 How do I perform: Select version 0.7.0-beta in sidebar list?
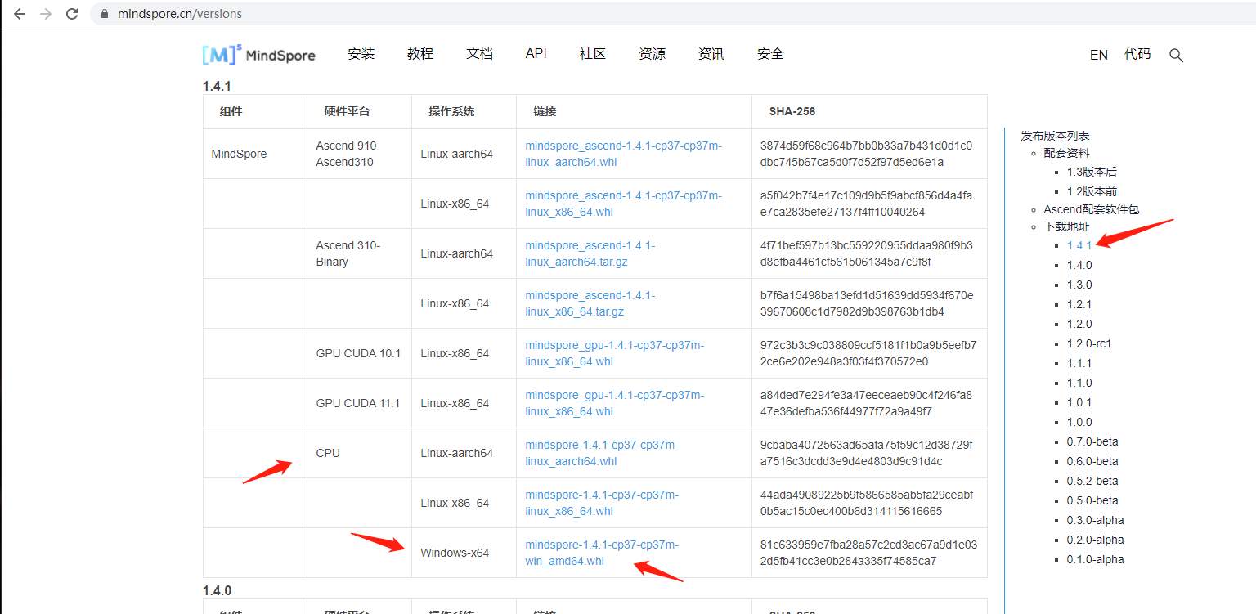[1092, 441]
